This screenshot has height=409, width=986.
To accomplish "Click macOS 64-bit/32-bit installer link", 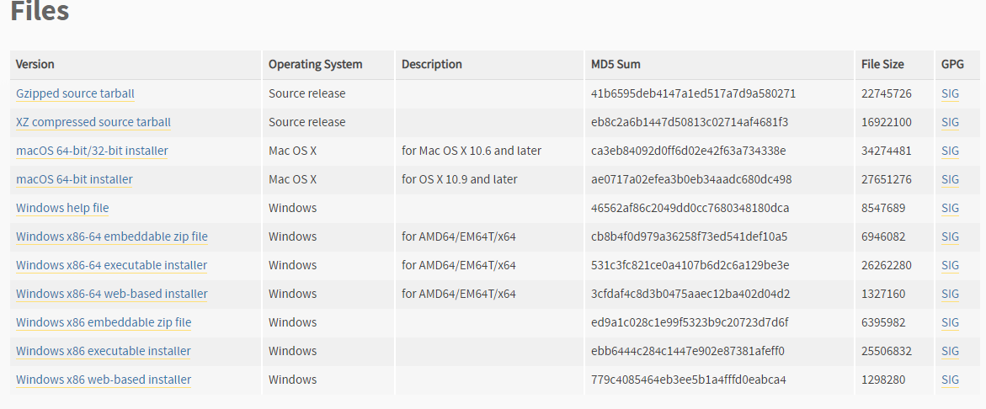I will coord(92,151).
